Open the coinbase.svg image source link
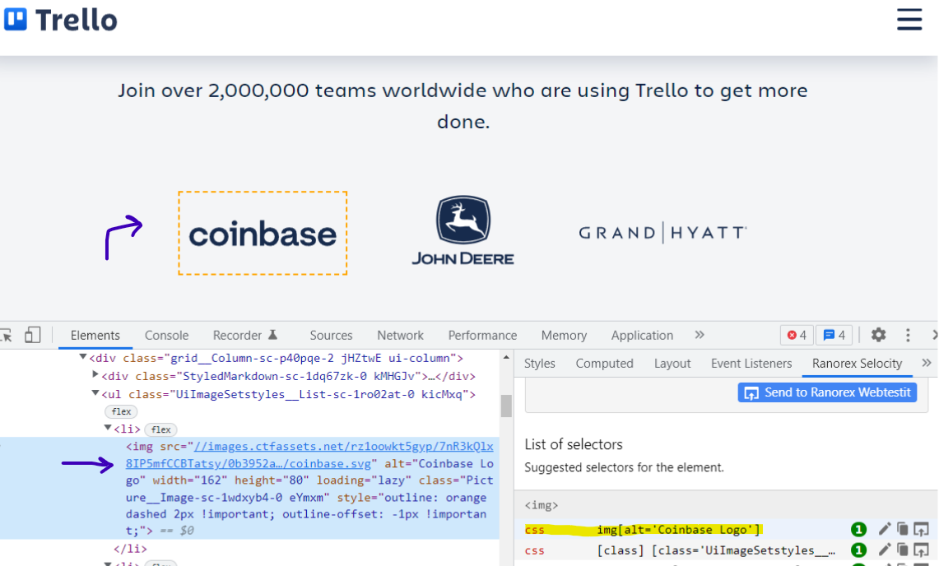 (x=309, y=455)
